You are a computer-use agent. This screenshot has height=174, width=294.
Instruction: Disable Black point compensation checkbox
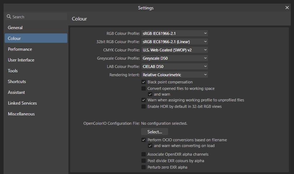[144, 82]
